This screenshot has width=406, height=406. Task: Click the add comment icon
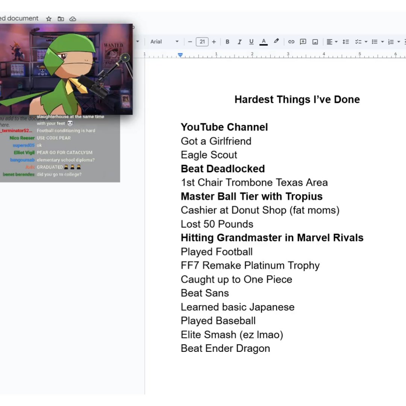tap(303, 42)
